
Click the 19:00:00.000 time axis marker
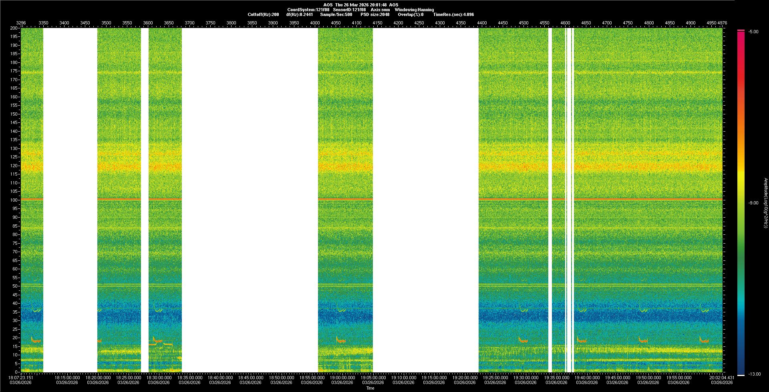click(x=342, y=378)
